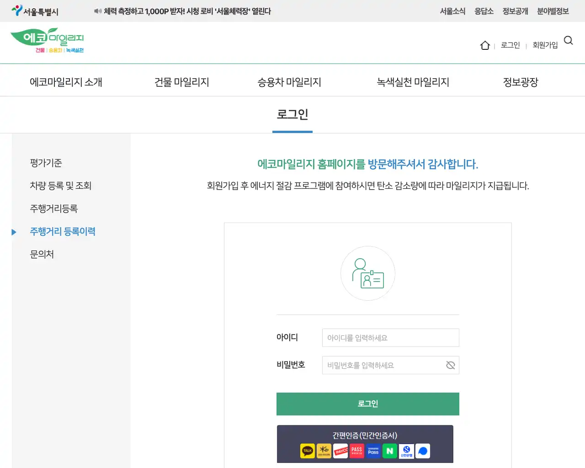Screen dimensions: 585x468
Task: Open 승용차 마일리지 menu
Action: pyautogui.click(x=289, y=82)
